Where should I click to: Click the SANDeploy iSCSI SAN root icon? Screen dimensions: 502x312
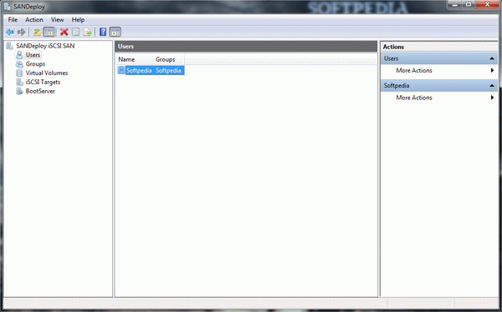[x=10, y=46]
